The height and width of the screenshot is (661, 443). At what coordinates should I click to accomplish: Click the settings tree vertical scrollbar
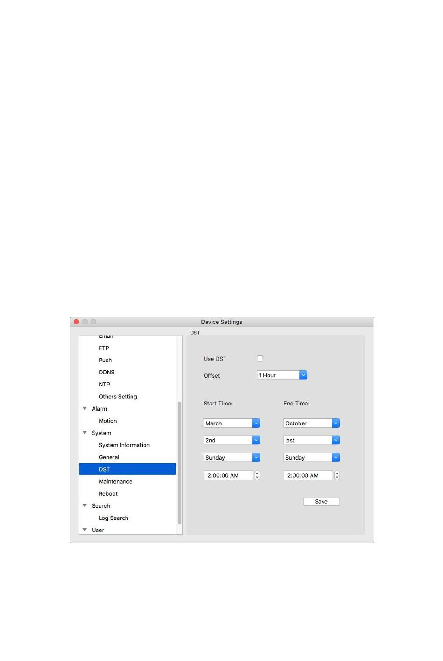click(x=180, y=463)
